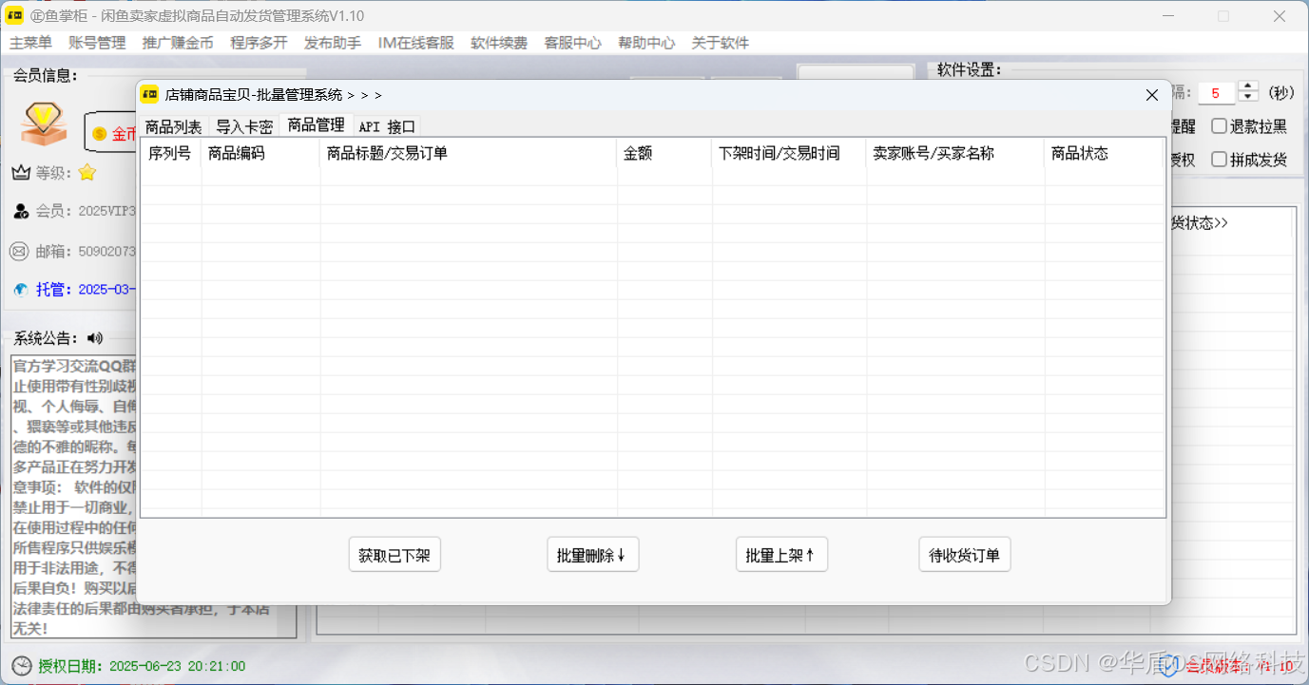Click the 批量删除 button
Screen dimensions: 1309x685
(x=592, y=555)
